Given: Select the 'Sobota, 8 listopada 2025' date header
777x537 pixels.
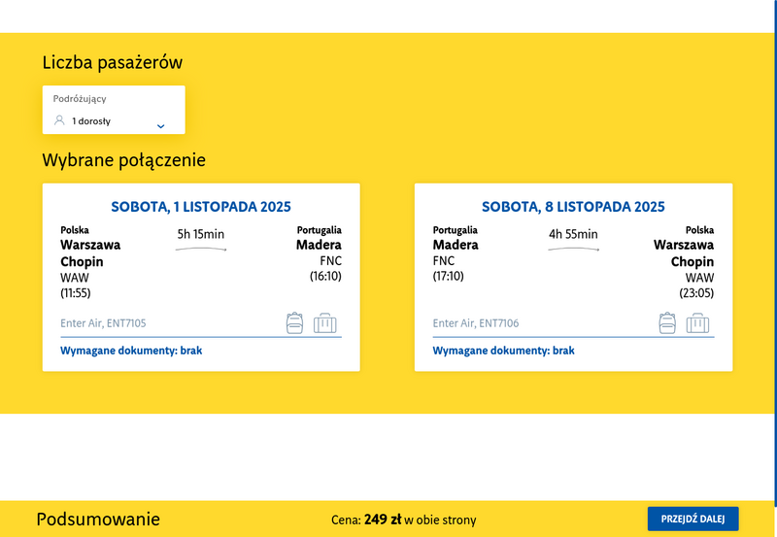Looking at the screenshot, I should tap(573, 207).
